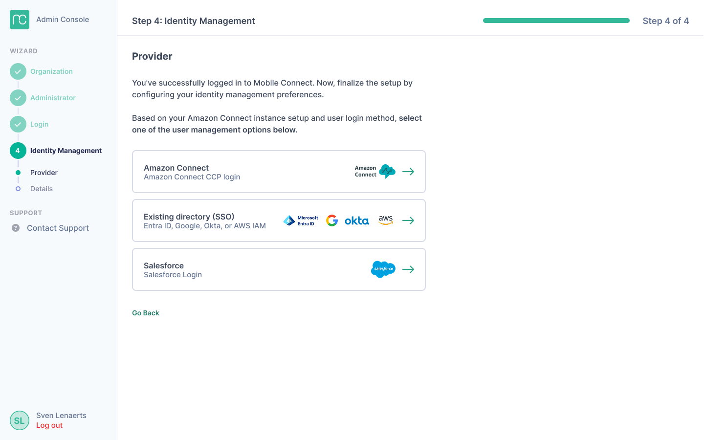Click the Mobile Connect logo icon

tap(20, 20)
